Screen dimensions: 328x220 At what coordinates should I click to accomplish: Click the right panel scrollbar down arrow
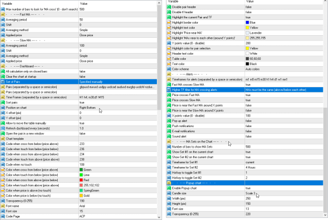(x=325, y=215)
